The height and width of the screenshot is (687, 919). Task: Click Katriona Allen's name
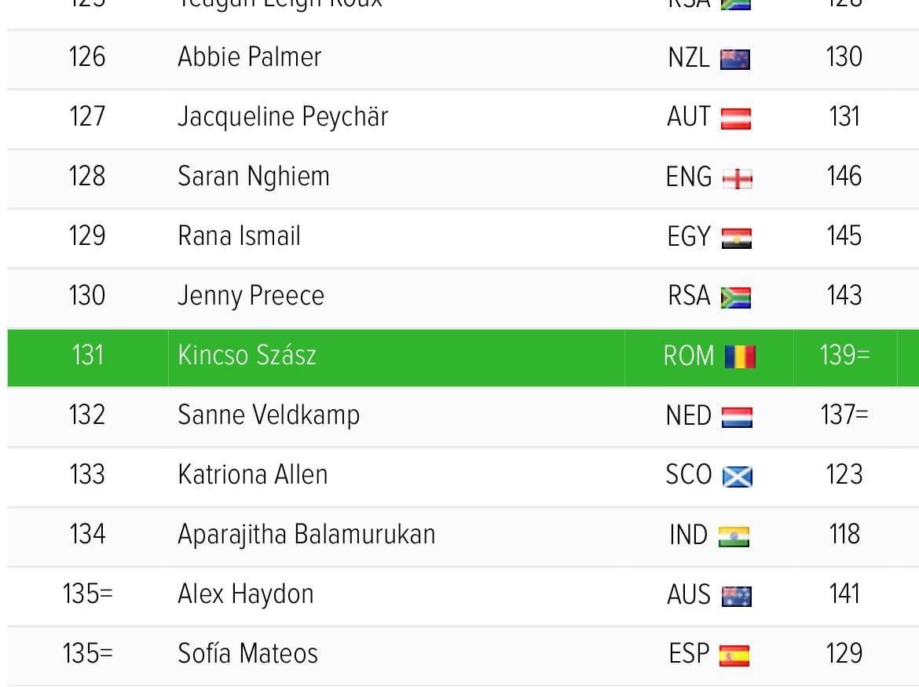click(x=253, y=475)
